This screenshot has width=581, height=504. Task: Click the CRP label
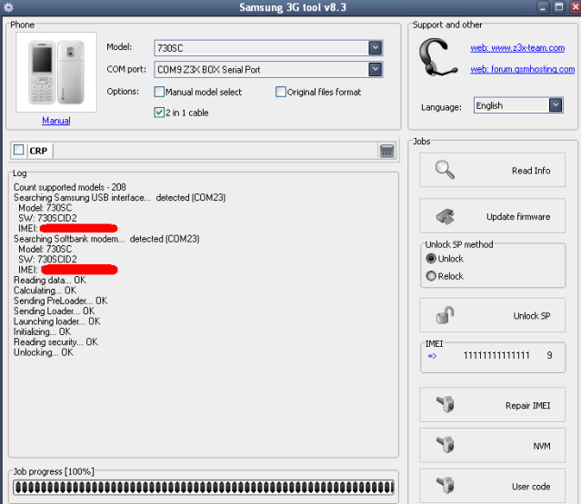point(38,151)
